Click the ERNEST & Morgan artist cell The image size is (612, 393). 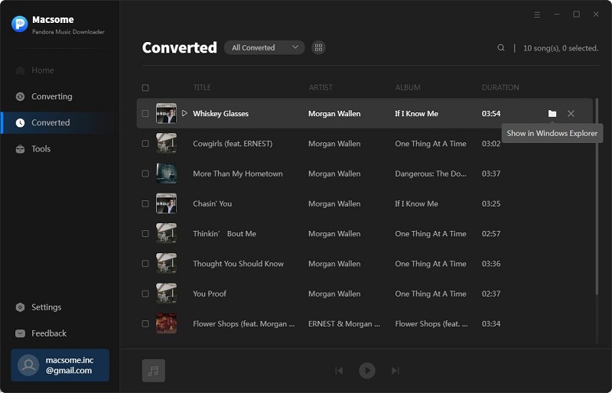coord(343,324)
